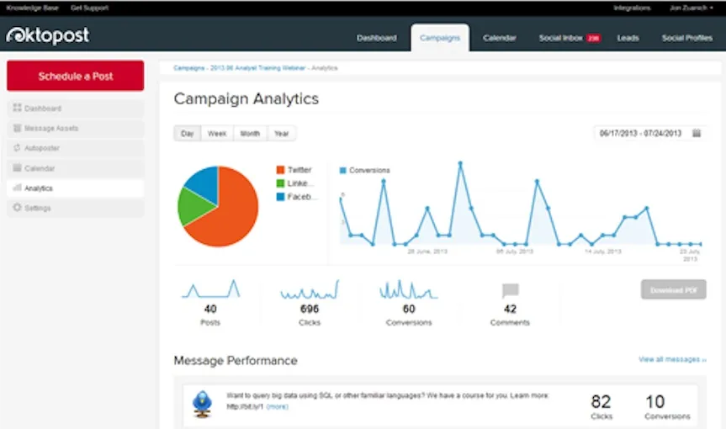
Task: Click the Campaigns breadcrumb link
Action: [189, 68]
